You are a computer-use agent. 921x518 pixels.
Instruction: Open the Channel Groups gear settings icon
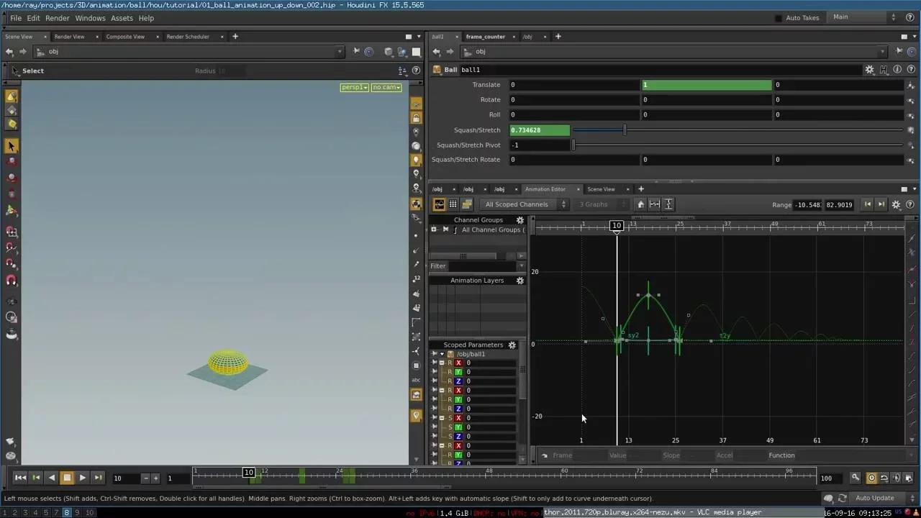pos(520,220)
